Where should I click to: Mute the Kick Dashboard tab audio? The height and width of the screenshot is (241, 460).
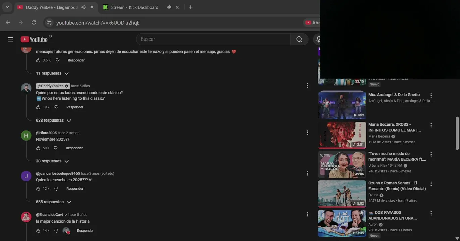(169, 7)
